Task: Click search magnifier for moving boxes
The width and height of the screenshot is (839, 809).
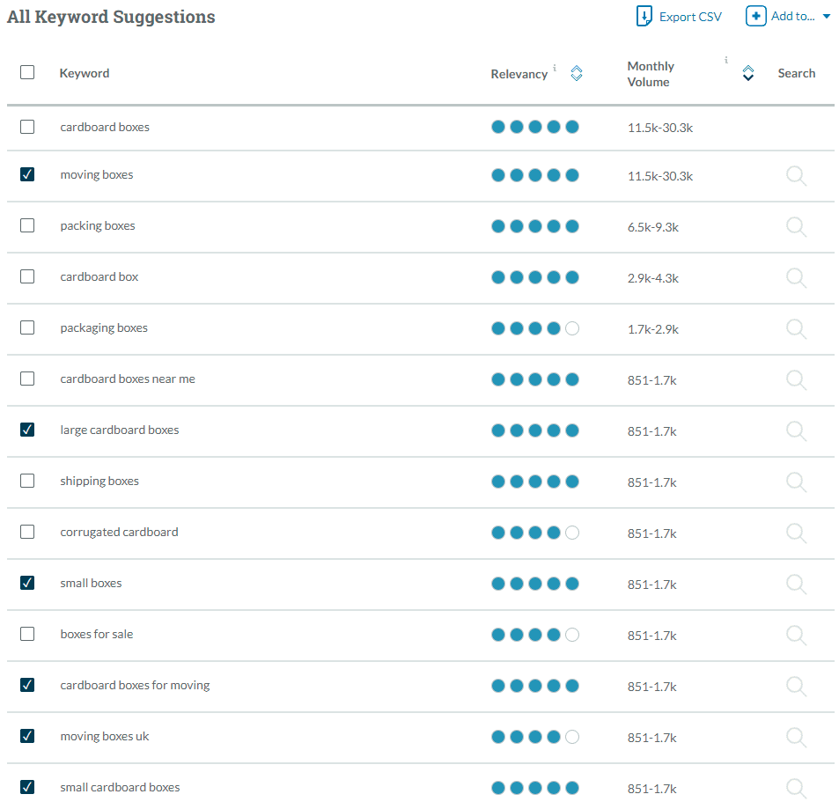Action: click(796, 176)
